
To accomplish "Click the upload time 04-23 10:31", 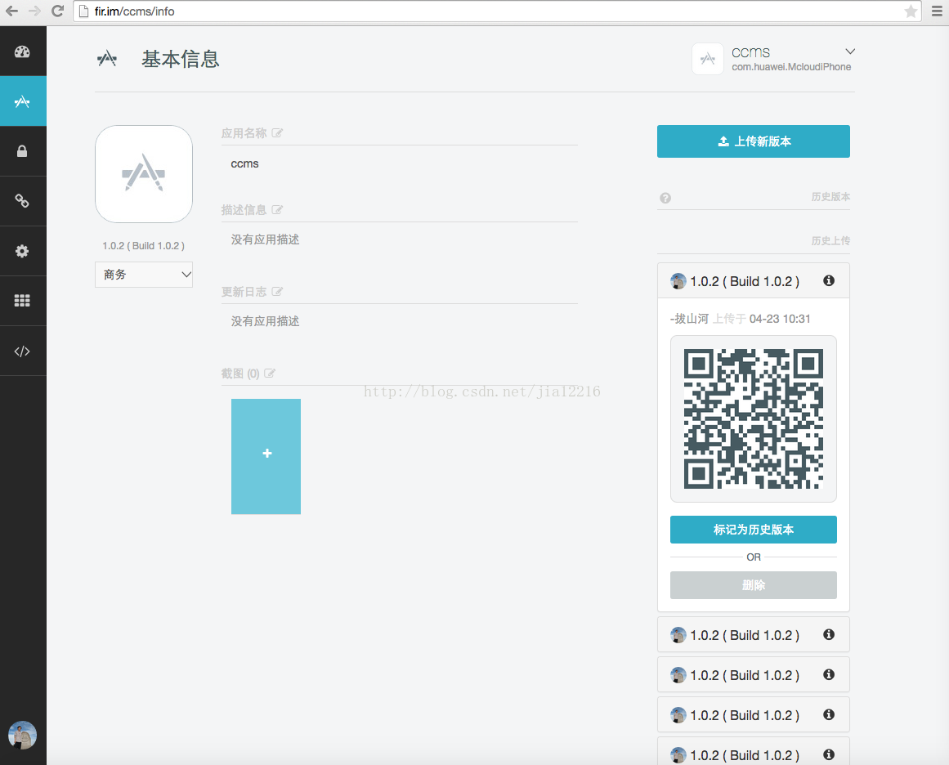I will (x=780, y=319).
